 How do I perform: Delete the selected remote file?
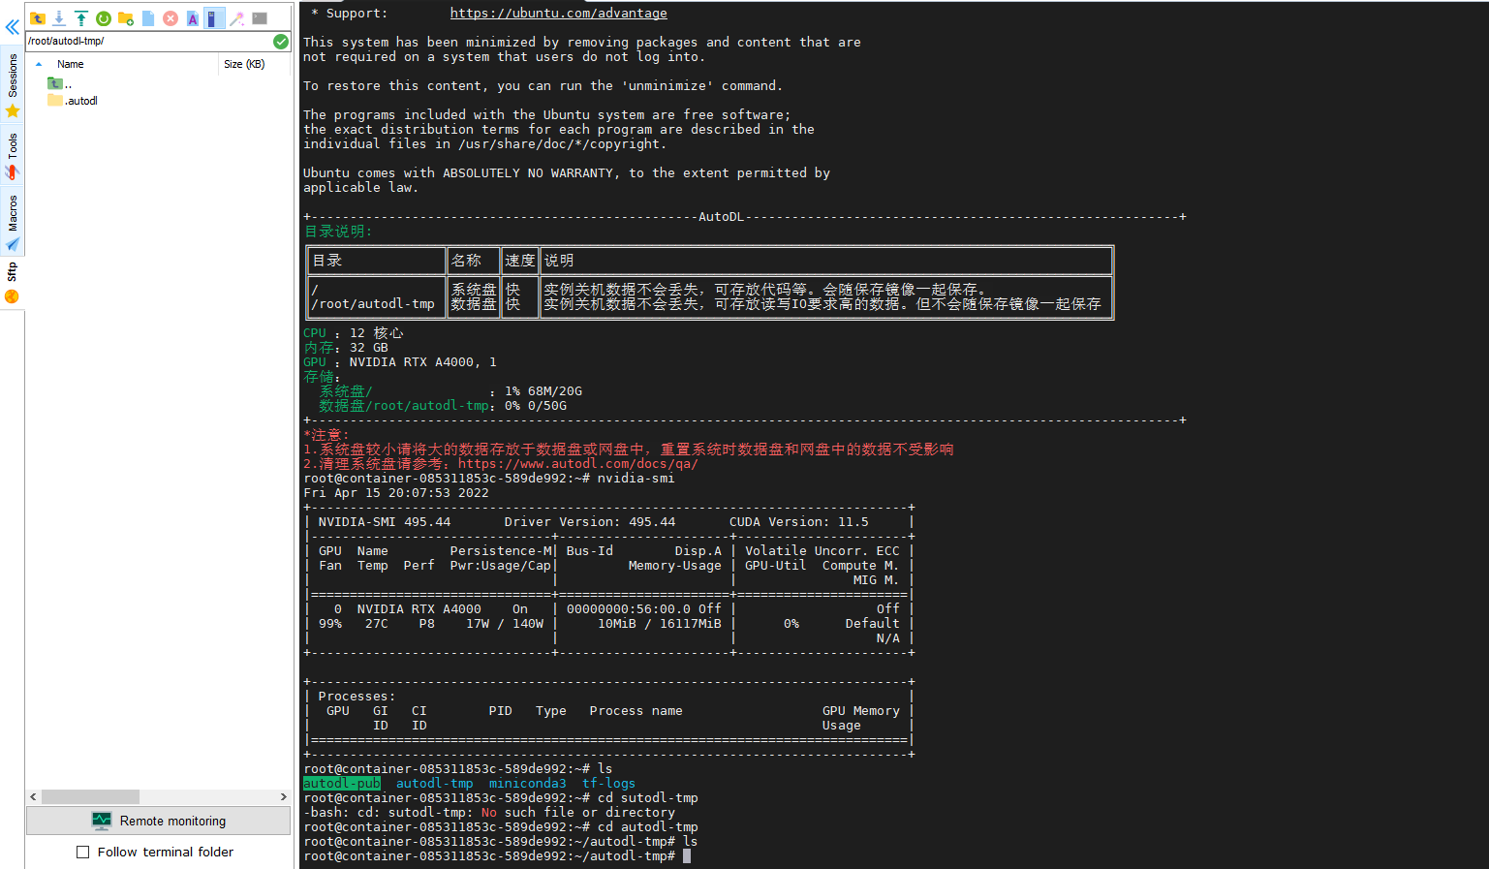click(170, 17)
